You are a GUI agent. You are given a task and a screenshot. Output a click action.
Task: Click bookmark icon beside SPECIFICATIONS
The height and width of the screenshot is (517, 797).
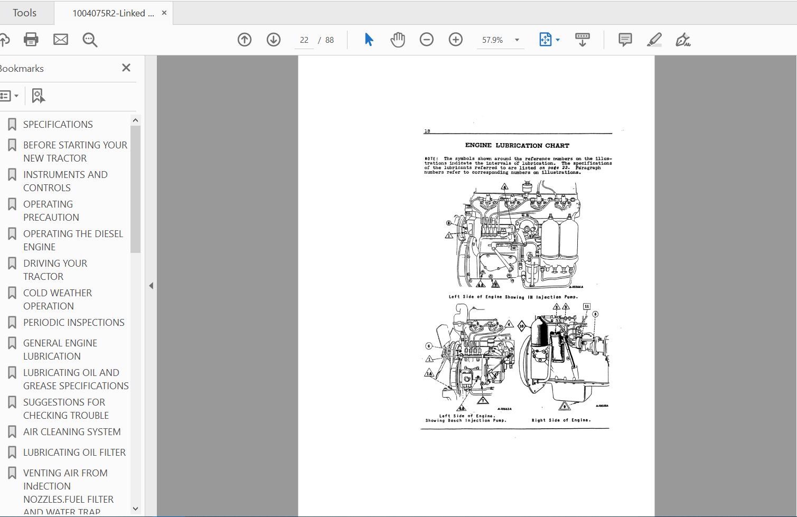pyautogui.click(x=12, y=125)
